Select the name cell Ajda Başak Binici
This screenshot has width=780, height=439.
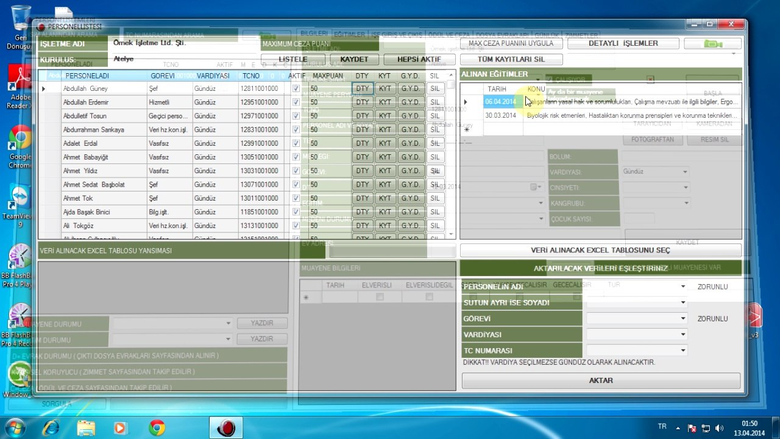pos(104,212)
